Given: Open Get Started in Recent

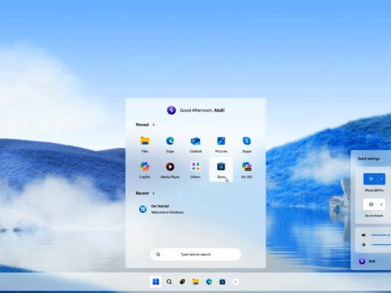Looking at the screenshot, I should coord(161,209).
